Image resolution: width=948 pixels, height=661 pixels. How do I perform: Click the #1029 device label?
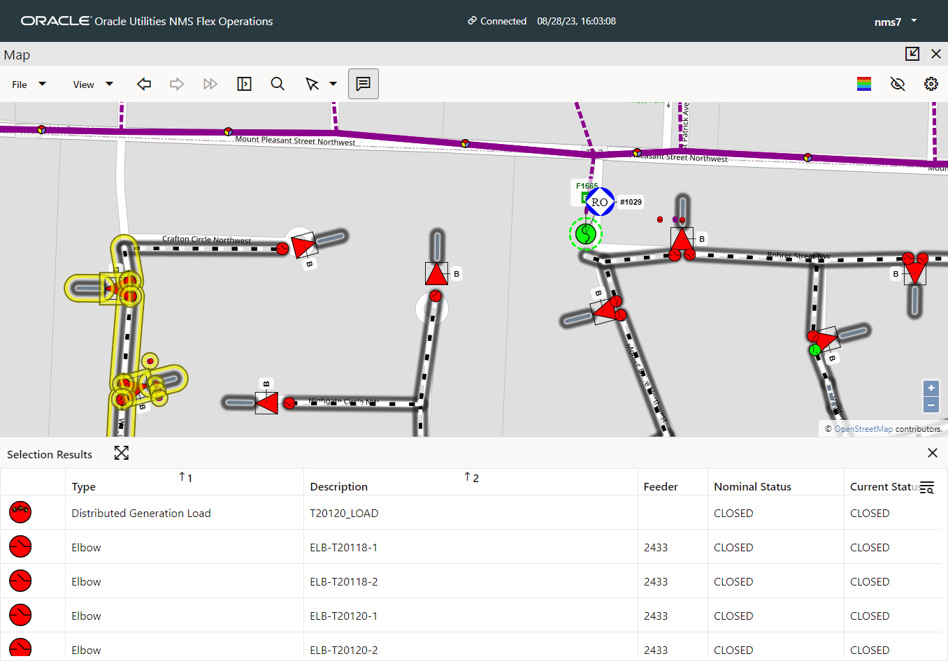point(631,202)
